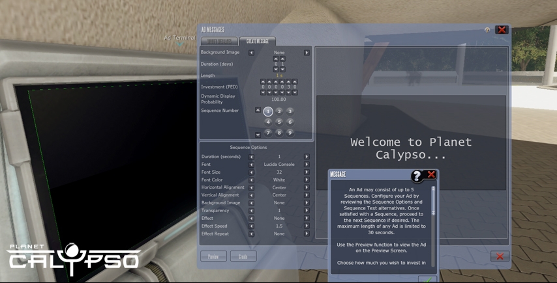Click the Preview button

click(x=213, y=256)
